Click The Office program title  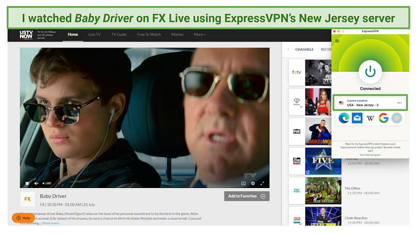pyautogui.click(x=353, y=189)
